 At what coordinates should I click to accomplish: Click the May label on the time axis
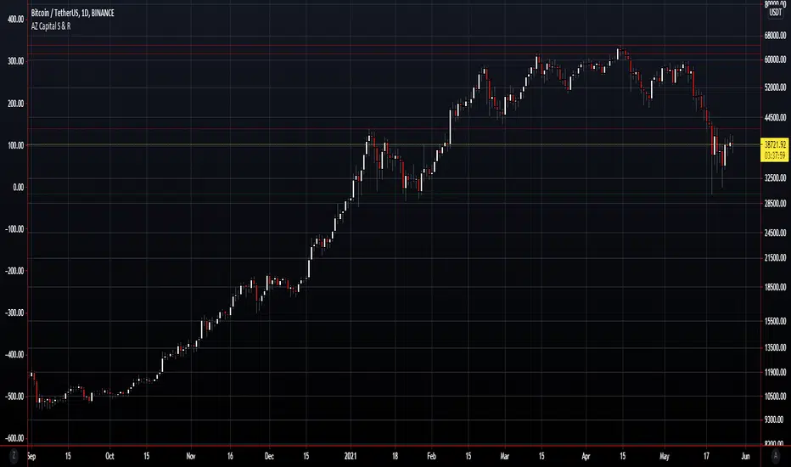[x=665, y=457]
